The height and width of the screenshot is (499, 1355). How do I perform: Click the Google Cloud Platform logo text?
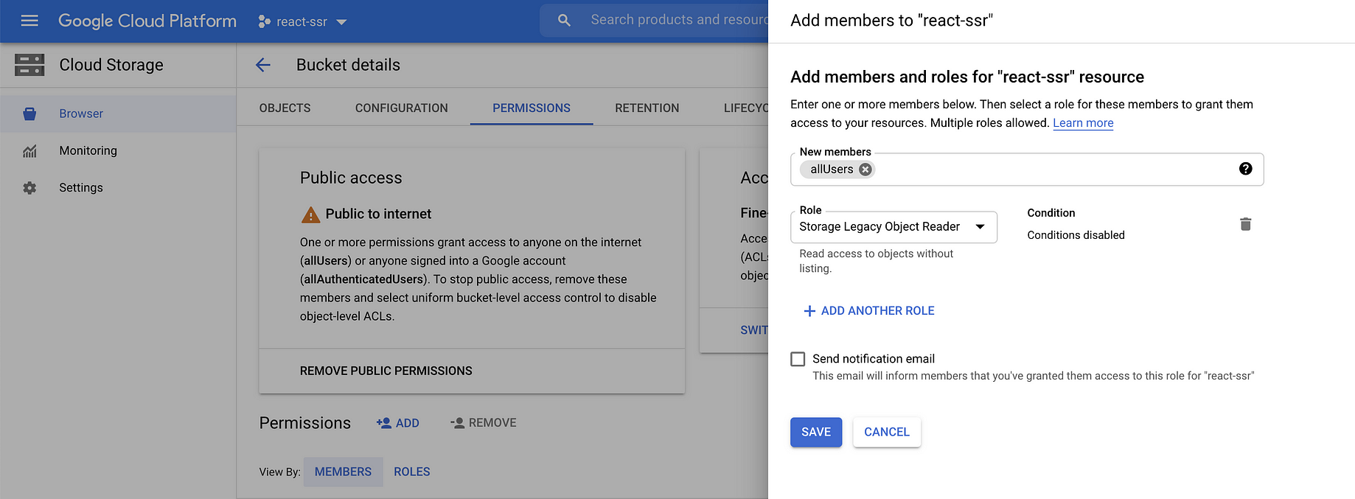(147, 21)
